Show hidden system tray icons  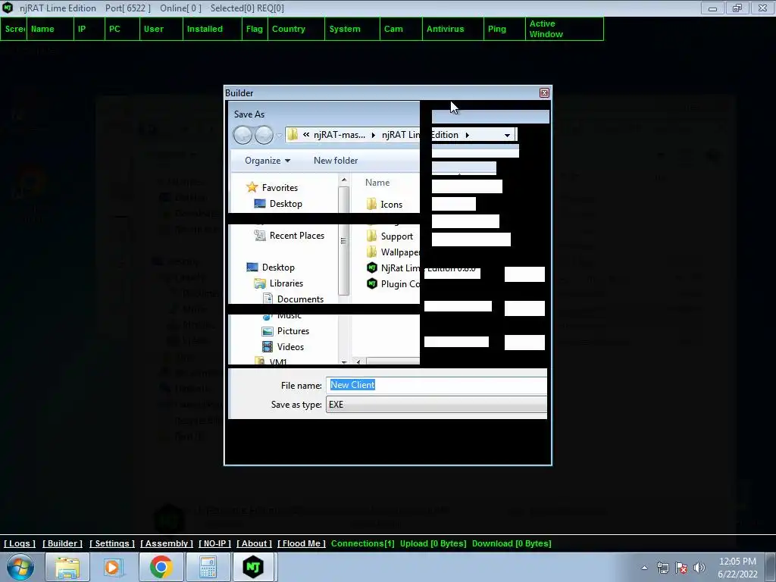click(644, 568)
